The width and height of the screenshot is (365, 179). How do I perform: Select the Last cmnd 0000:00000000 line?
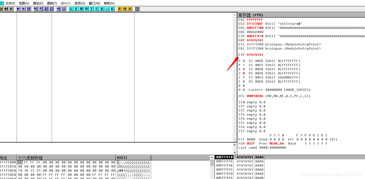262,148
